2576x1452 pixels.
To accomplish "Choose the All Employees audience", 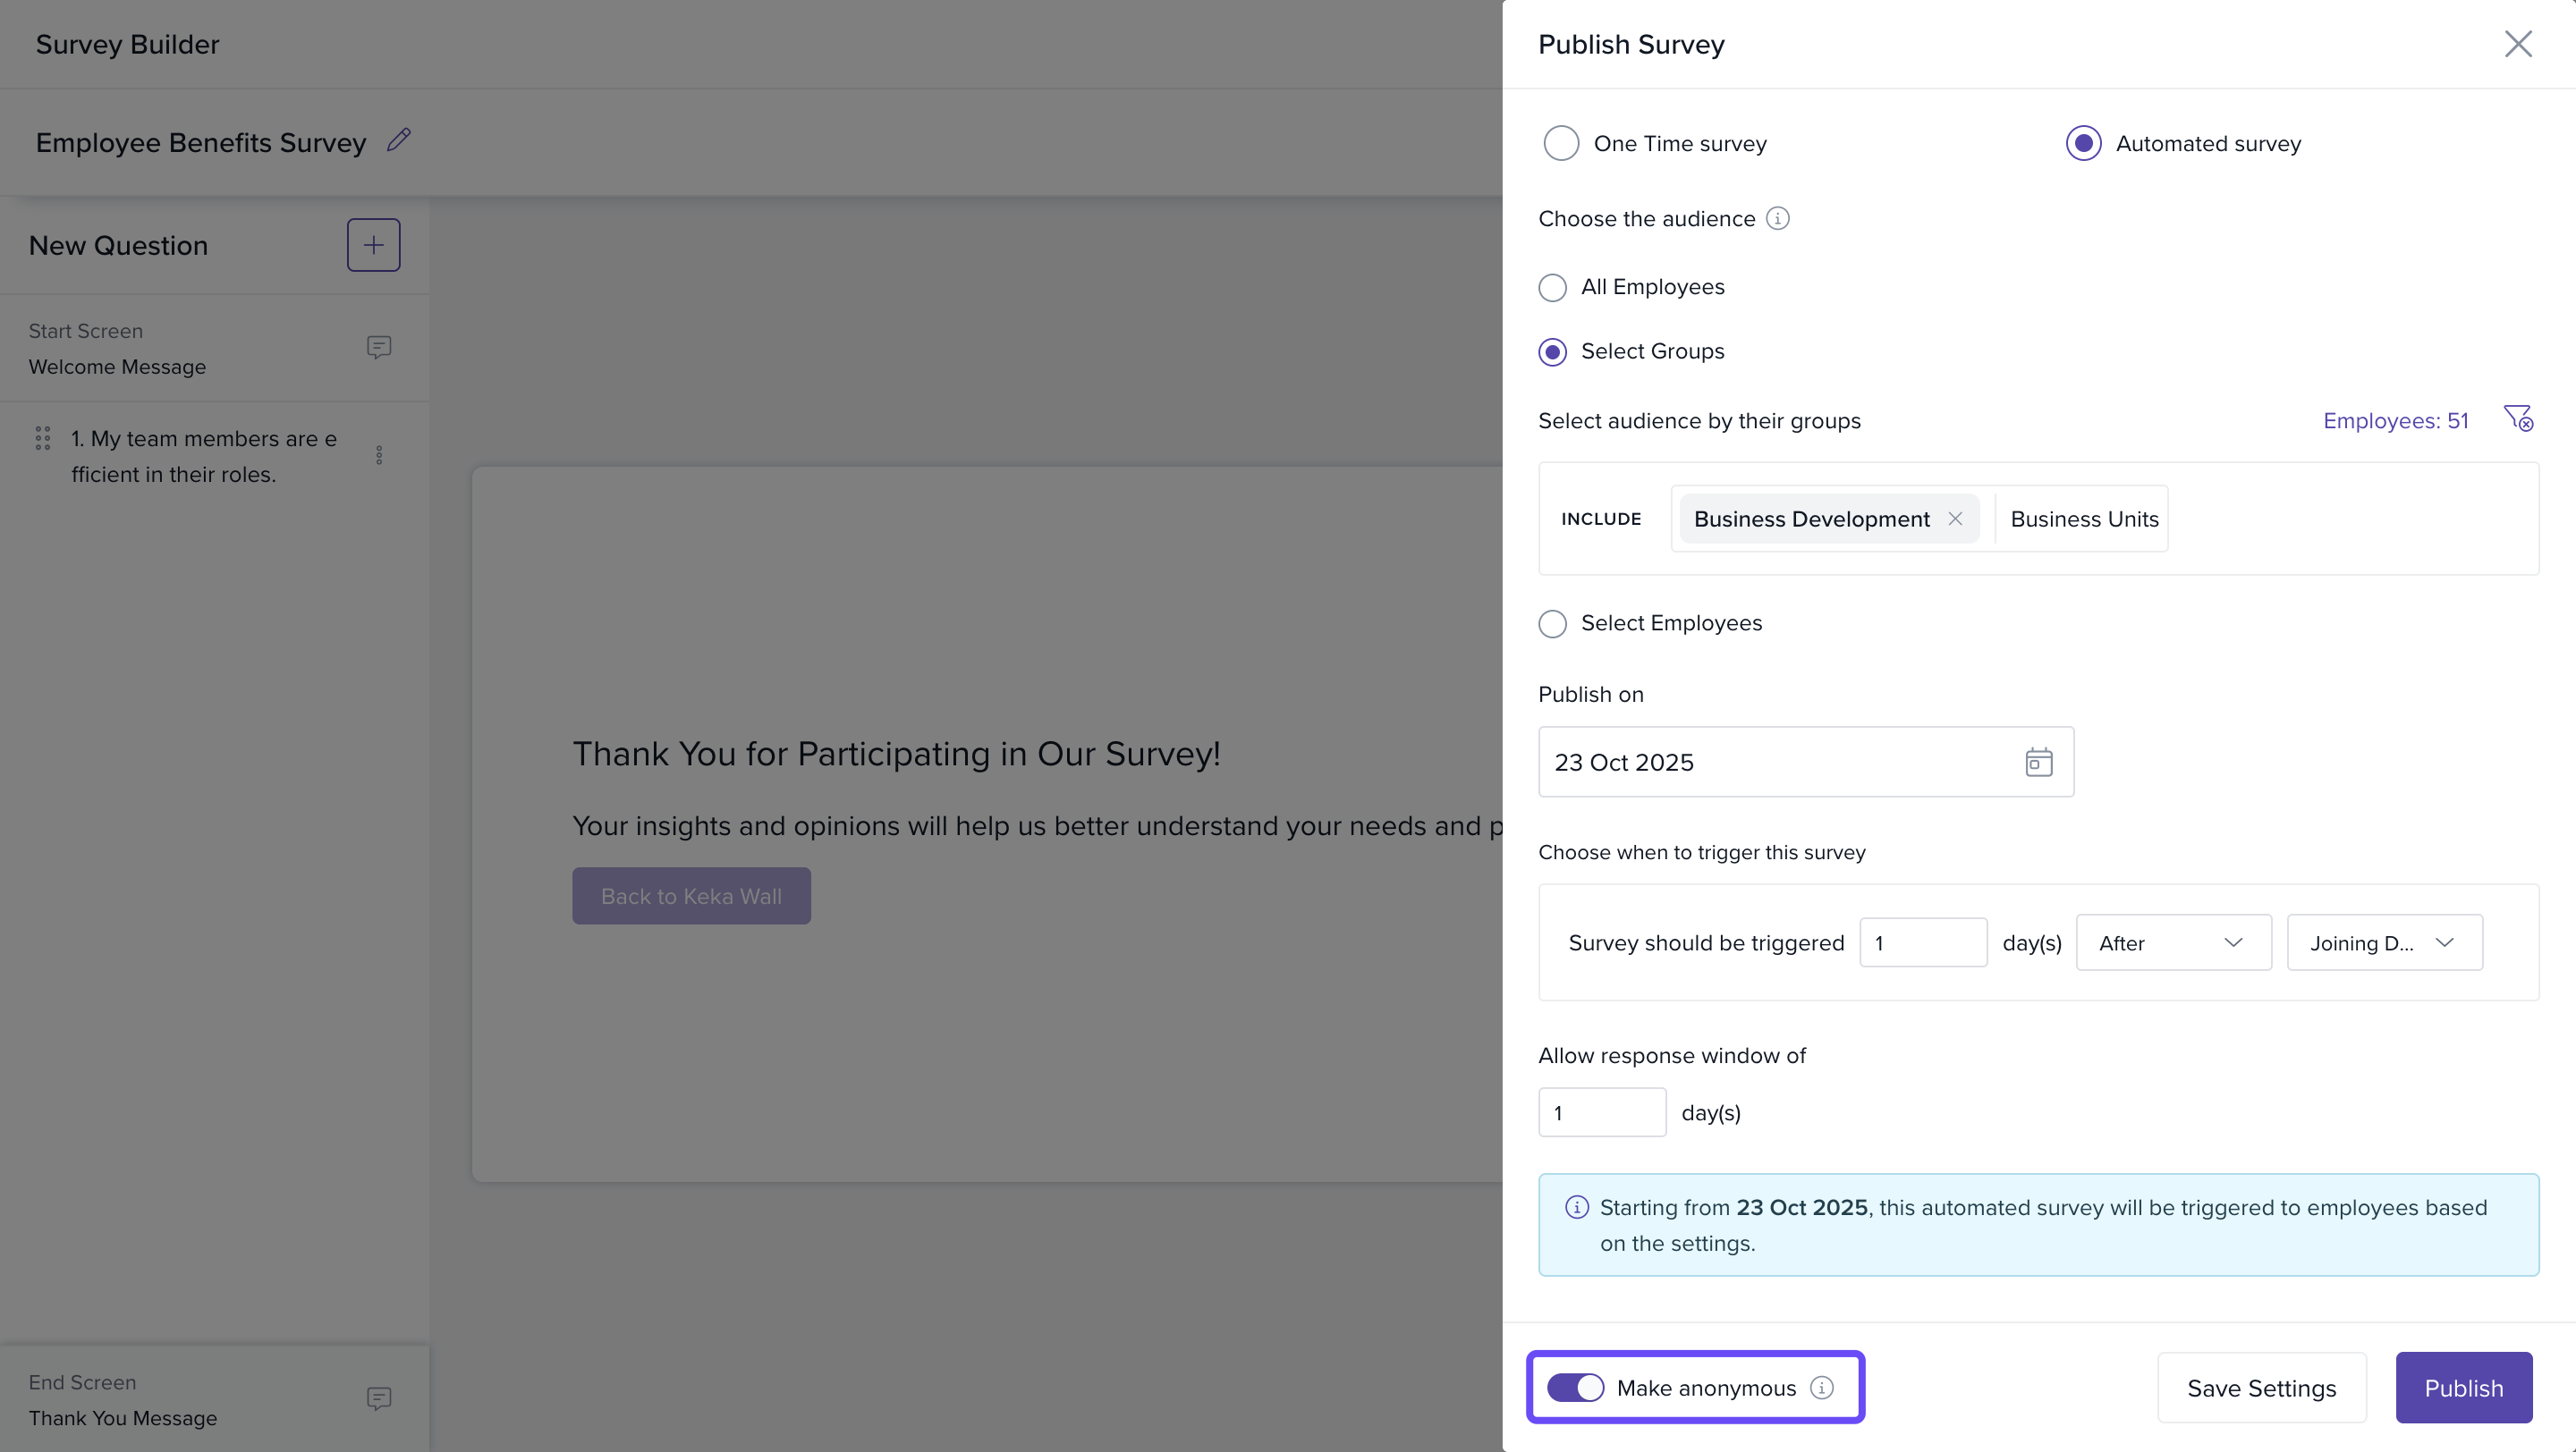I will [x=1552, y=288].
